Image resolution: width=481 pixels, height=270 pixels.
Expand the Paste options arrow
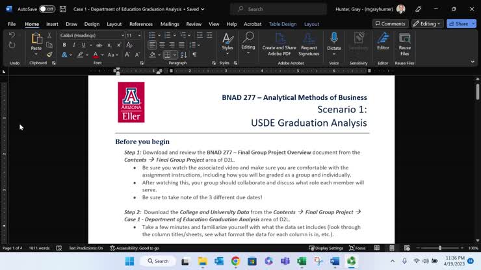click(36, 55)
